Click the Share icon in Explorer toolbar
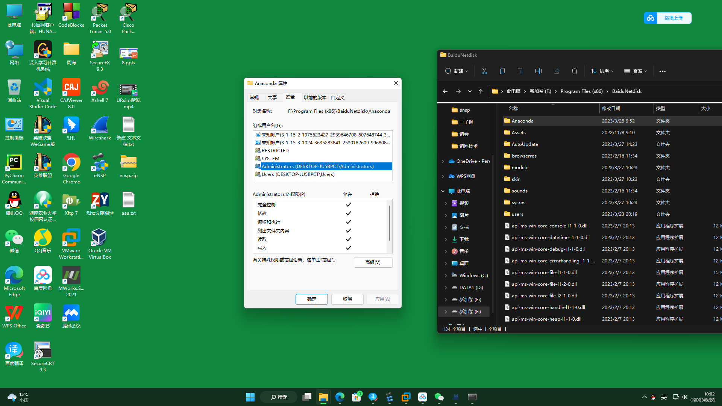The width and height of the screenshot is (722, 406). point(556,71)
